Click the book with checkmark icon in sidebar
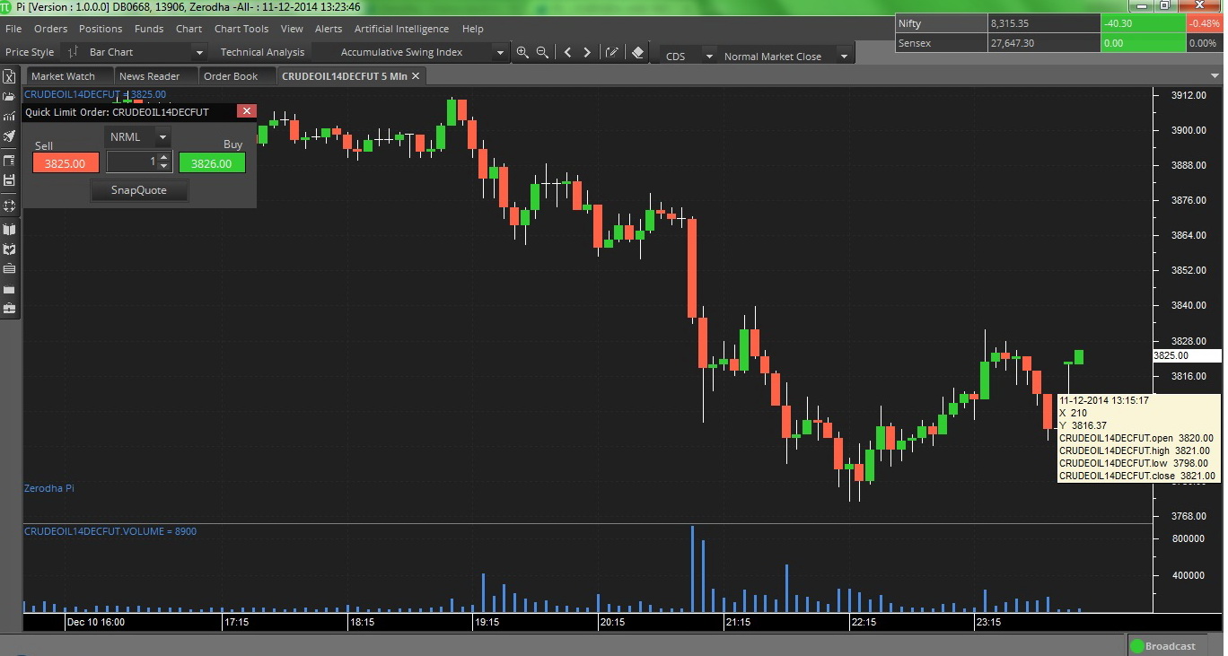Viewport: 1228px width, 656px height. pos(9,249)
